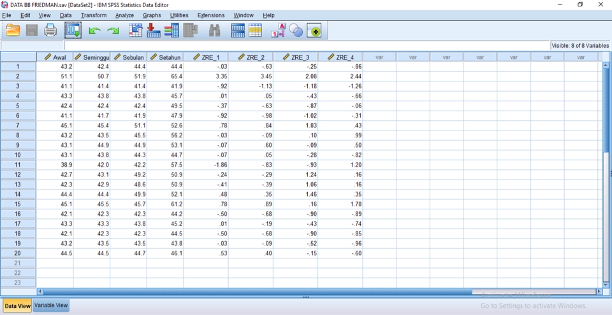Screen dimensions: 612x315
Task: Select empty row 21 header
Action: (x=18, y=263)
